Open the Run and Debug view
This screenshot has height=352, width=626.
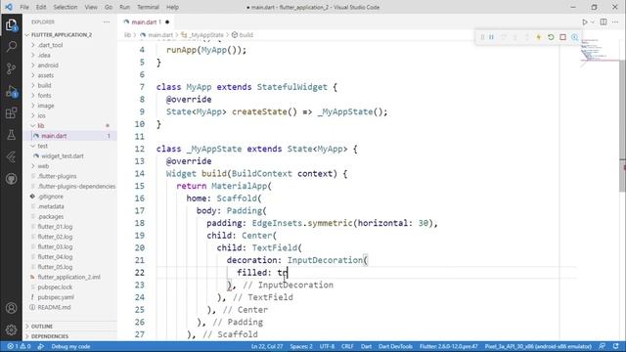click(x=11, y=91)
